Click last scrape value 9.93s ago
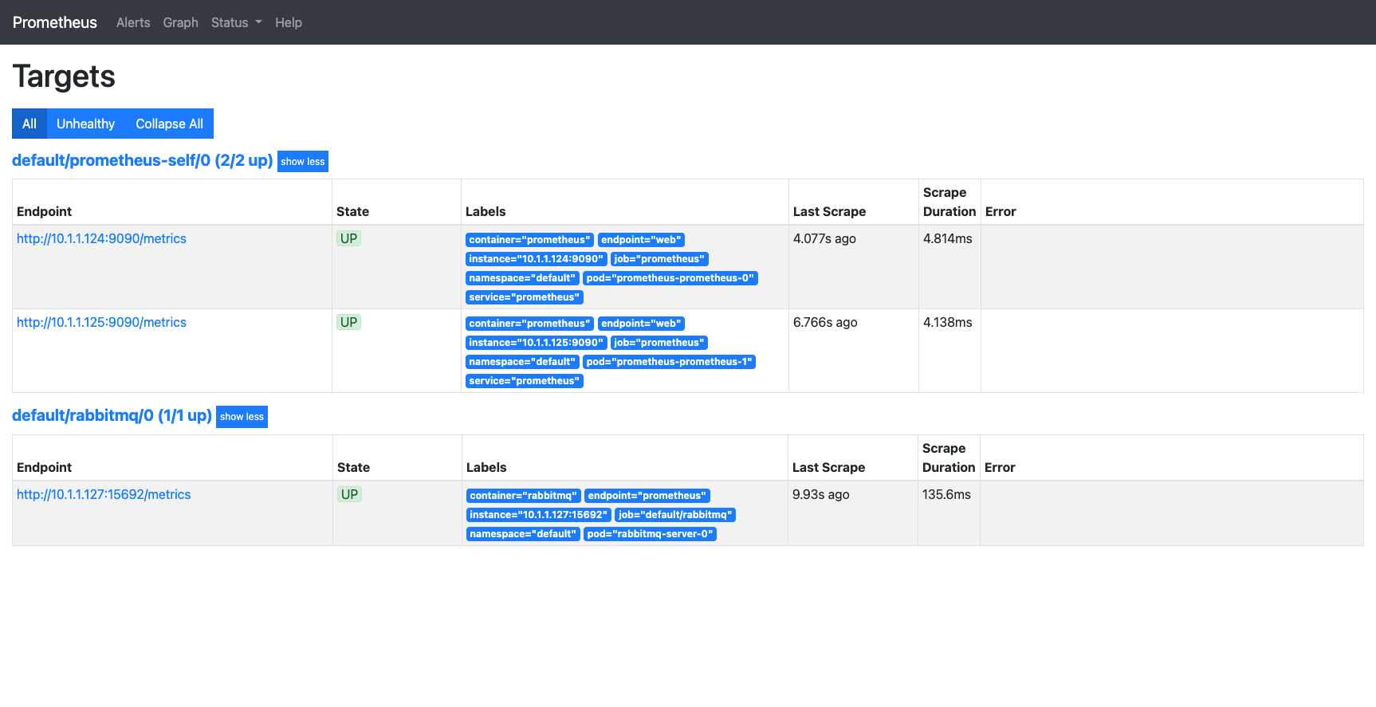The image size is (1376, 707). click(820, 494)
